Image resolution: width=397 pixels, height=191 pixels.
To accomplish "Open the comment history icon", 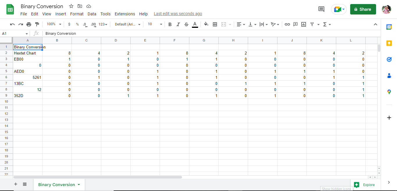I will [x=321, y=9].
